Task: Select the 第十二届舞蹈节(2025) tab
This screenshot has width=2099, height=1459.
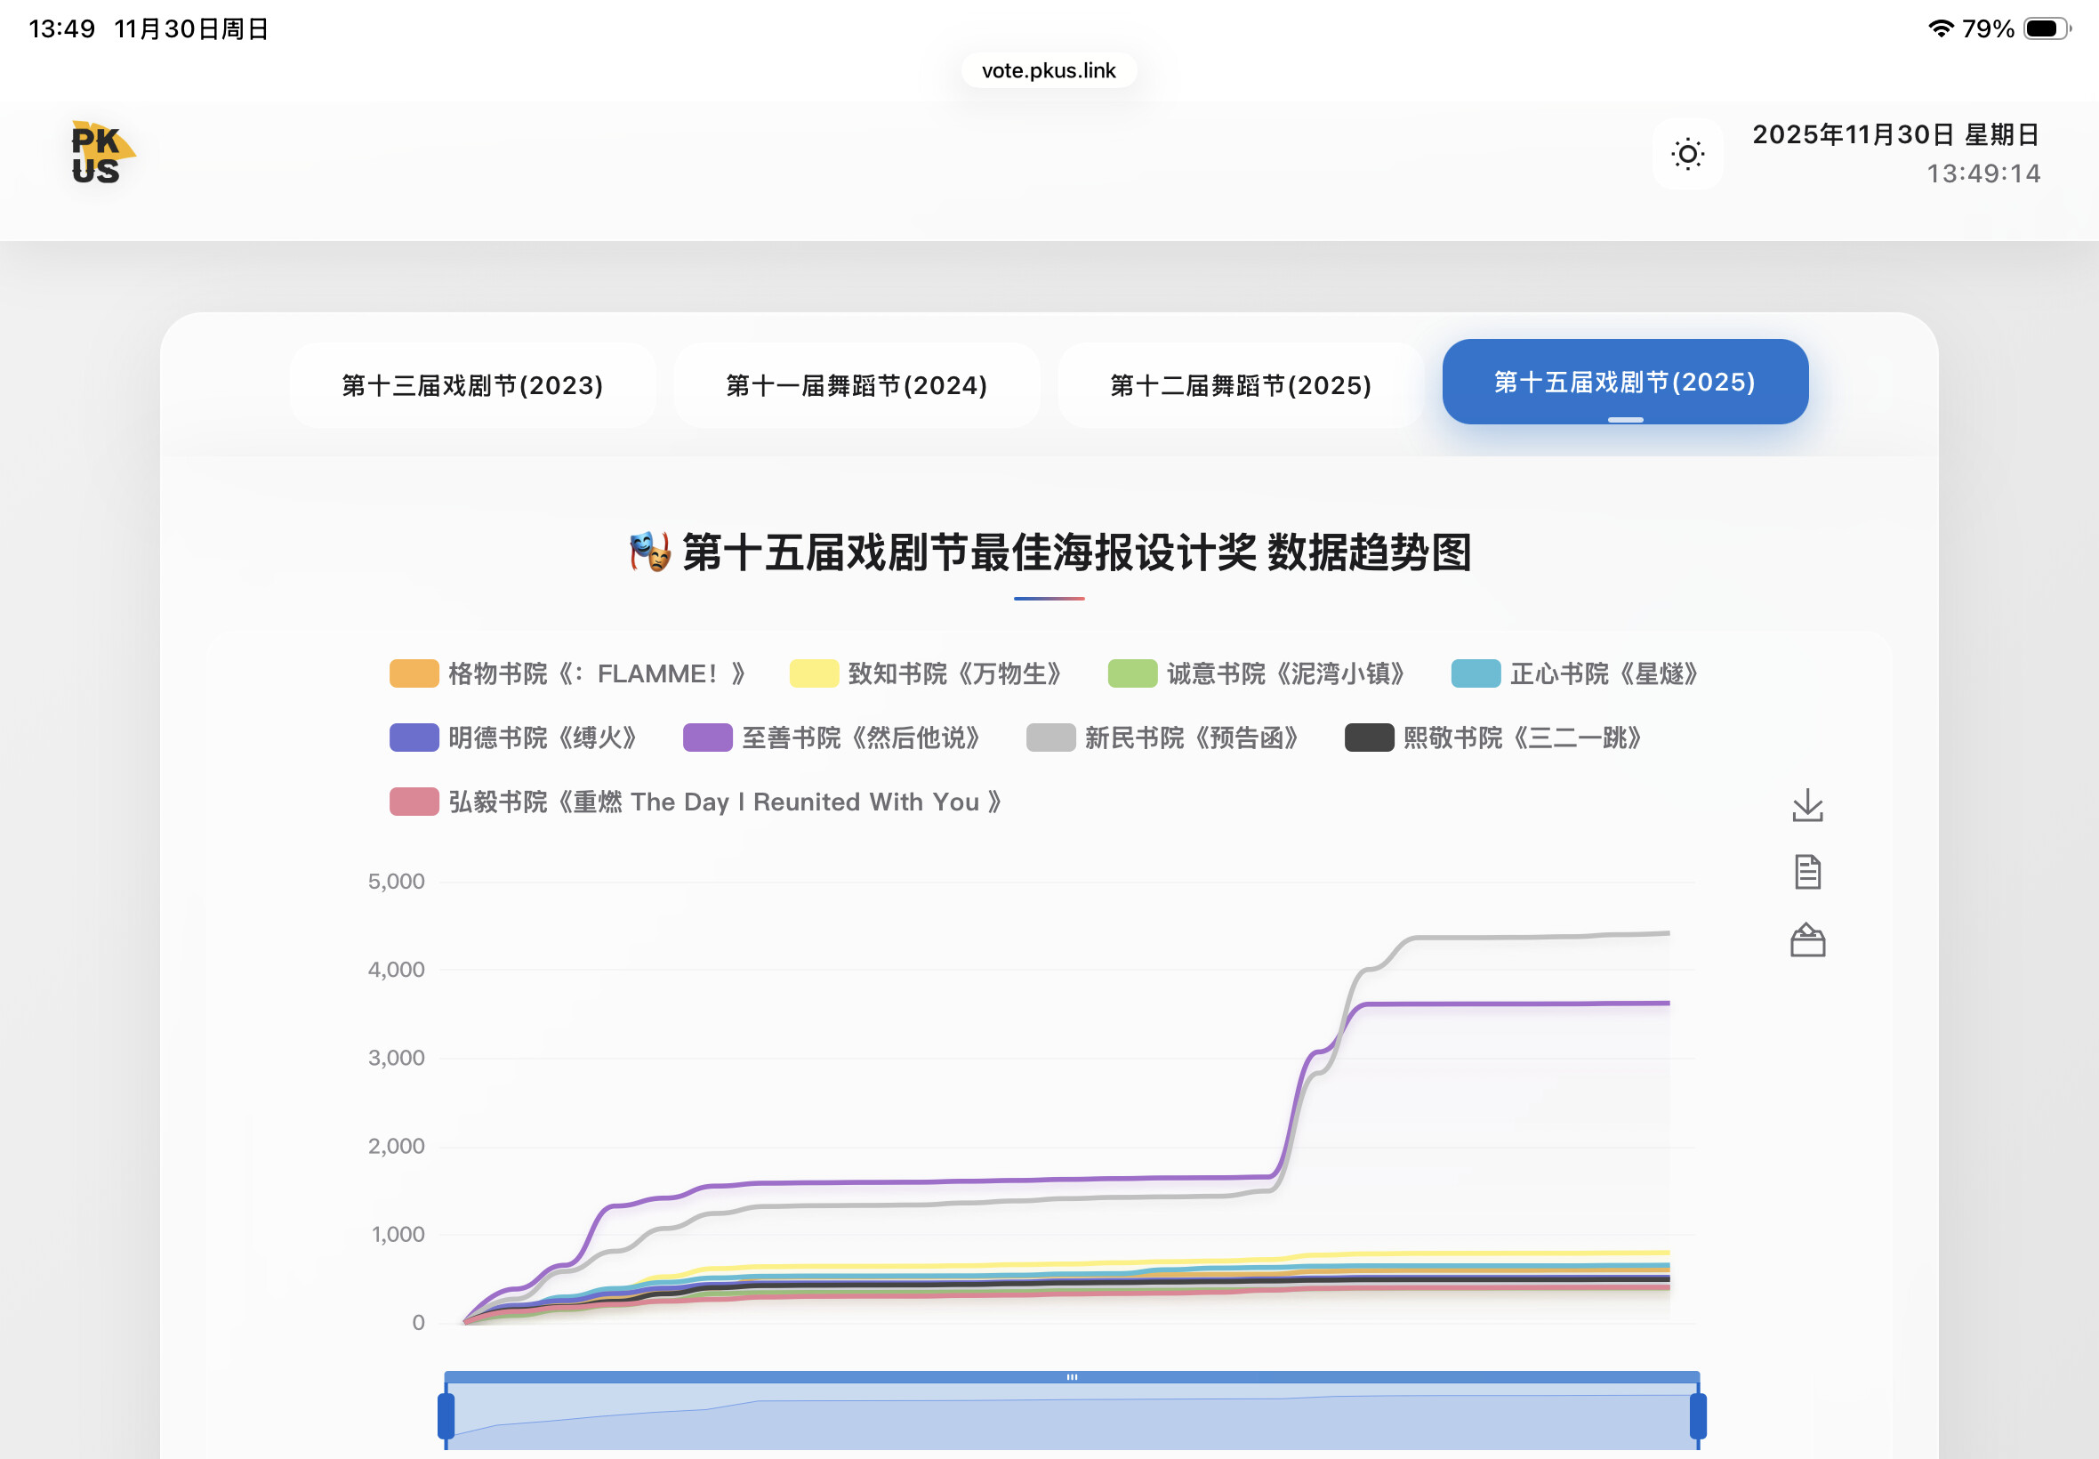Action: click(1240, 385)
